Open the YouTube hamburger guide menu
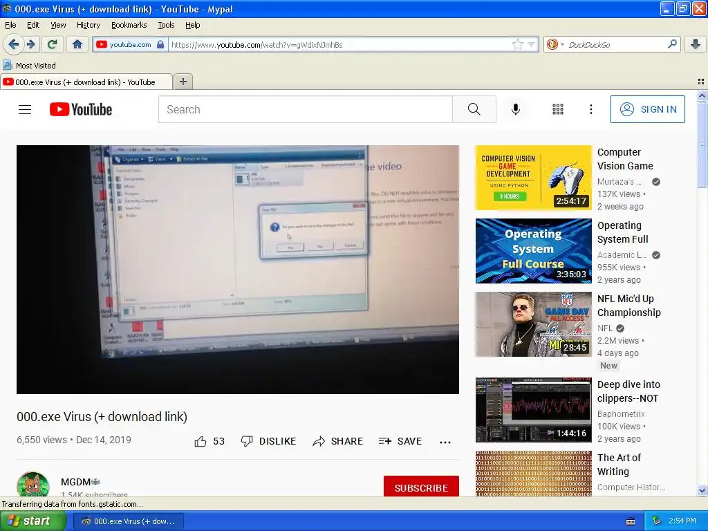708x531 pixels. point(25,109)
